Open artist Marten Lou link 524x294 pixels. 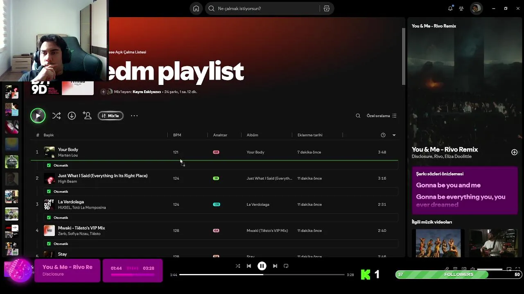[x=68, y=156]
